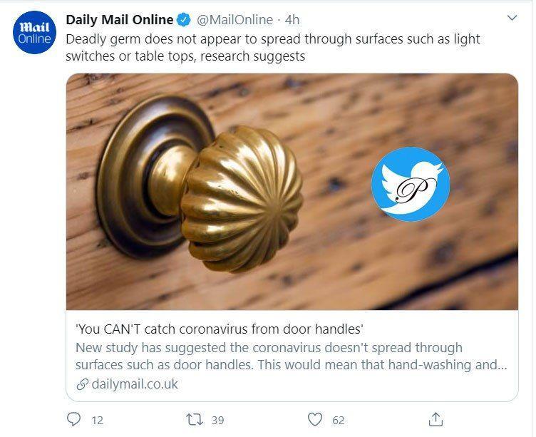536x437 pixels.
Task: Click the article description about new study
Action: coord(285,356)
